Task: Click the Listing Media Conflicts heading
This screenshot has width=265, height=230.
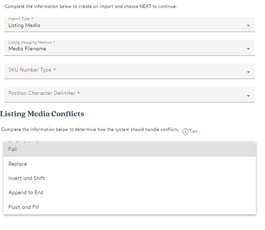Action: pos(42,114)
